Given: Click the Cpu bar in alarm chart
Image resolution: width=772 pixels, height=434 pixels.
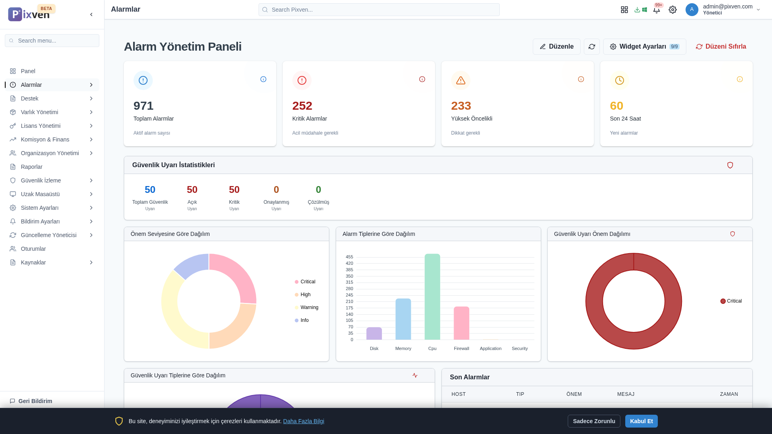Looking at the screenshot, I should point(432,297).
